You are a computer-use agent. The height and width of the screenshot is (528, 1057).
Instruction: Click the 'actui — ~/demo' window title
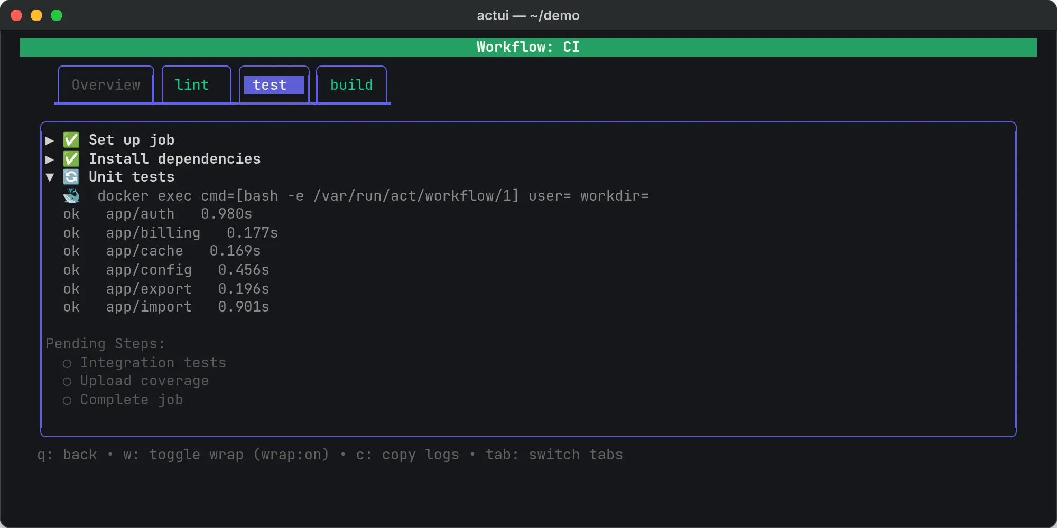(528, 15)
